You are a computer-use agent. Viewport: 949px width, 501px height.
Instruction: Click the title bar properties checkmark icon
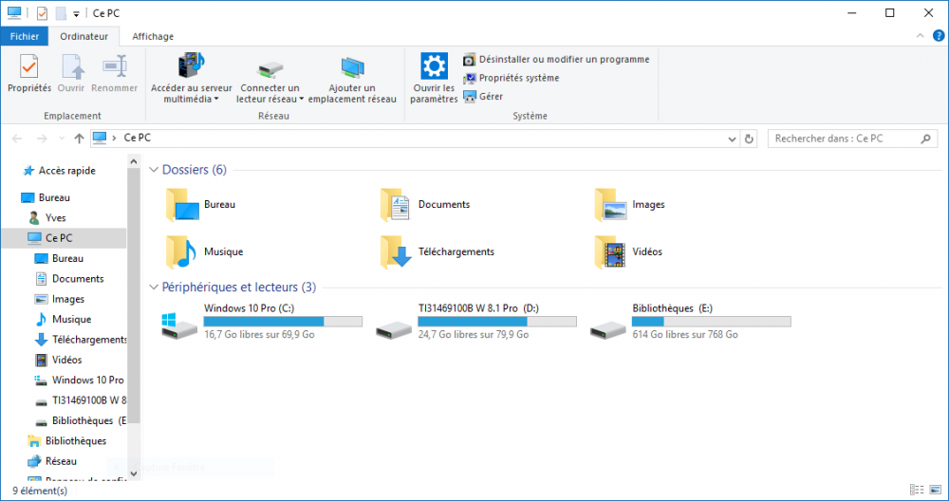42,13
